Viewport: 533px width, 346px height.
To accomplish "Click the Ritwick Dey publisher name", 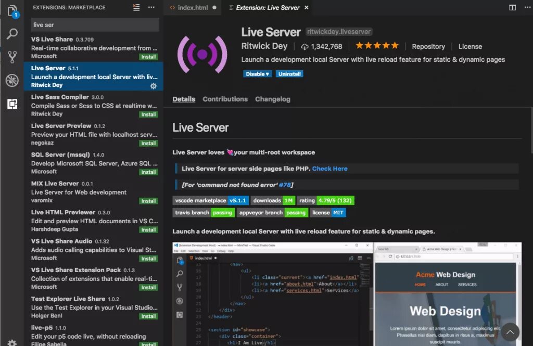I will point(264,46).
